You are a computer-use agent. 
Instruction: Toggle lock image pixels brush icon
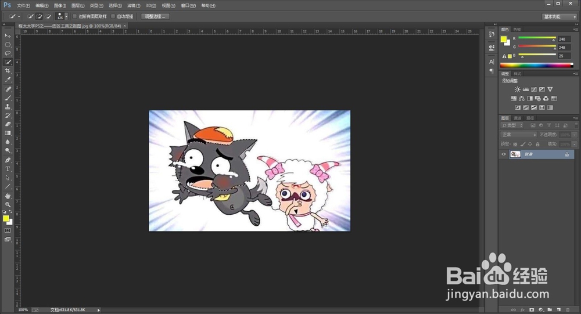[x=523, y=144]
